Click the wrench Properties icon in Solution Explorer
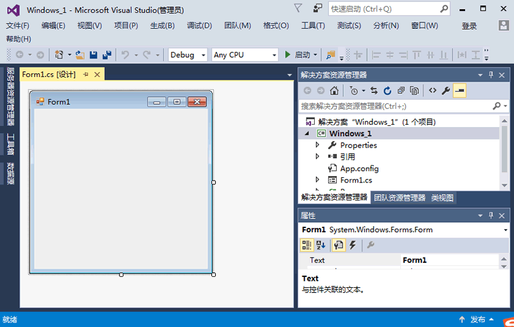Viewport: 514px width, 327px height. [446, 91]
